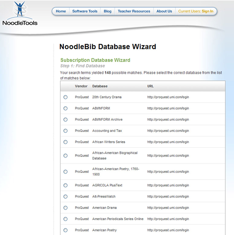Click the Vendor column header
Viewport: 234px width, 235px height.
coord(81,86)
